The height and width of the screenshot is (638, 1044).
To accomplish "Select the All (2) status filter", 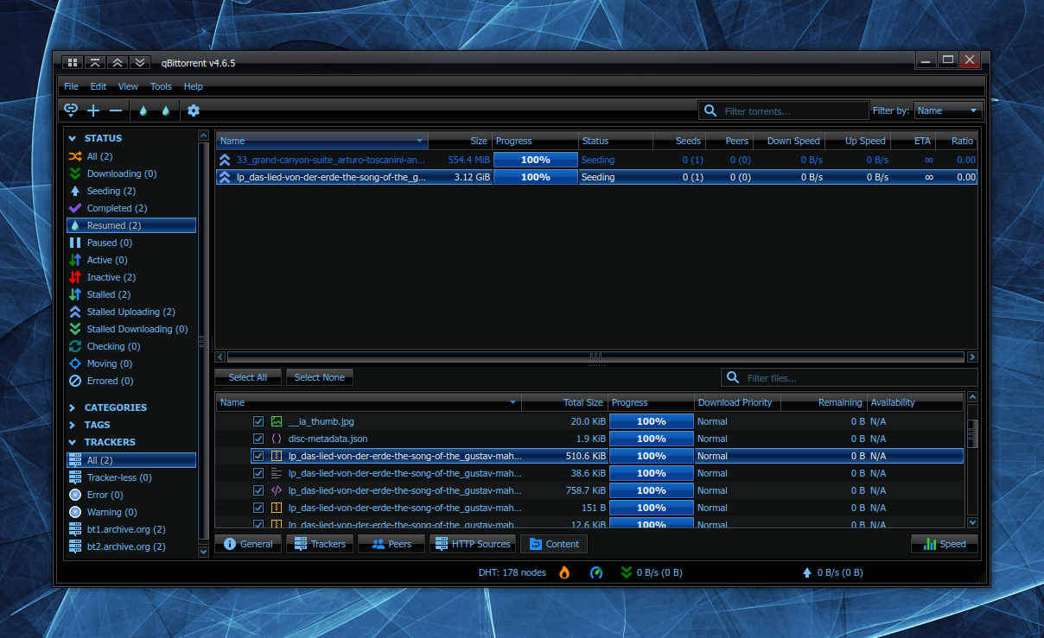I will coord(131,156).
